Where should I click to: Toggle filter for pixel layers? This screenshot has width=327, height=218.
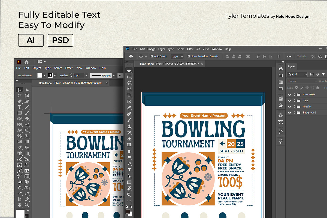312,74
